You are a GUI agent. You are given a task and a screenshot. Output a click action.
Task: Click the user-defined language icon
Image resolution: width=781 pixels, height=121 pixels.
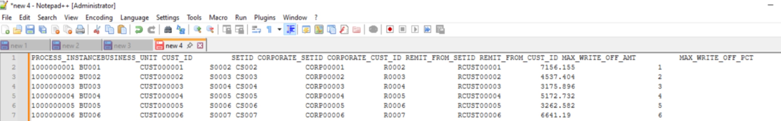[306, 29]
